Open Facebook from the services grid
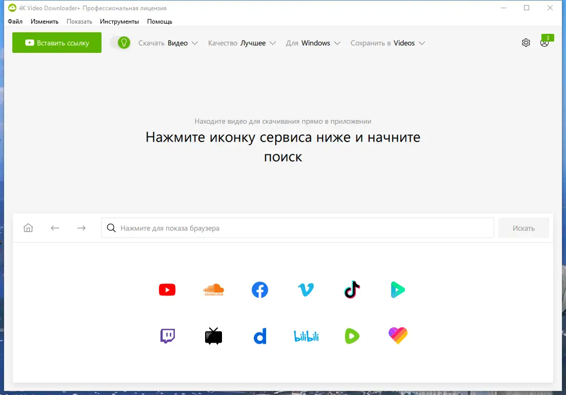 [259, 289]
